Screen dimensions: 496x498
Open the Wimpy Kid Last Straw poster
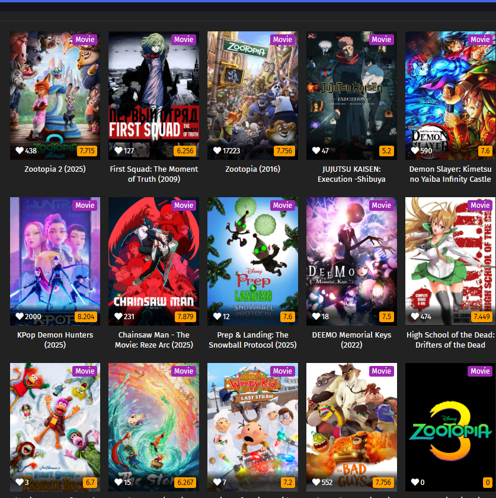pos(252,427)
